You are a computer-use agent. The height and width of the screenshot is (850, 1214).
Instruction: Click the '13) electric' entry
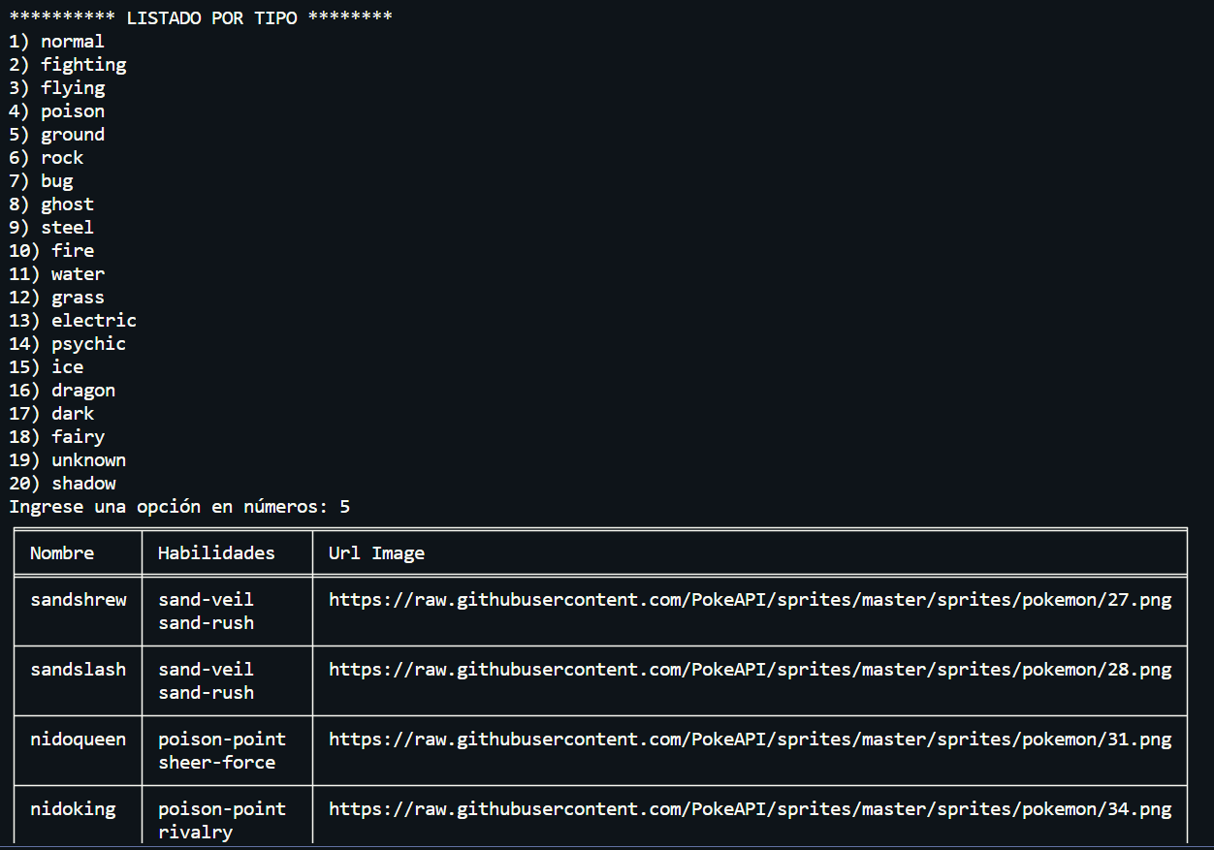tap(73, 321)
